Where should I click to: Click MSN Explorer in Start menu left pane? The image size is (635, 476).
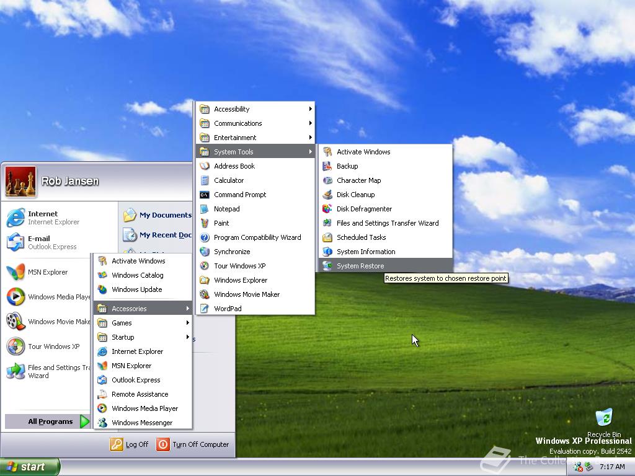(47, 272)
